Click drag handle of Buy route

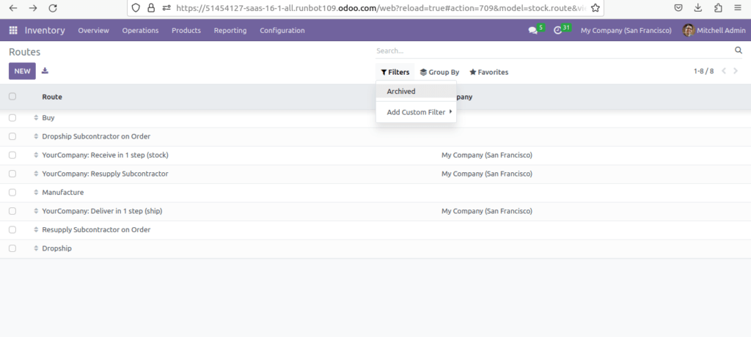click(36, 118)
